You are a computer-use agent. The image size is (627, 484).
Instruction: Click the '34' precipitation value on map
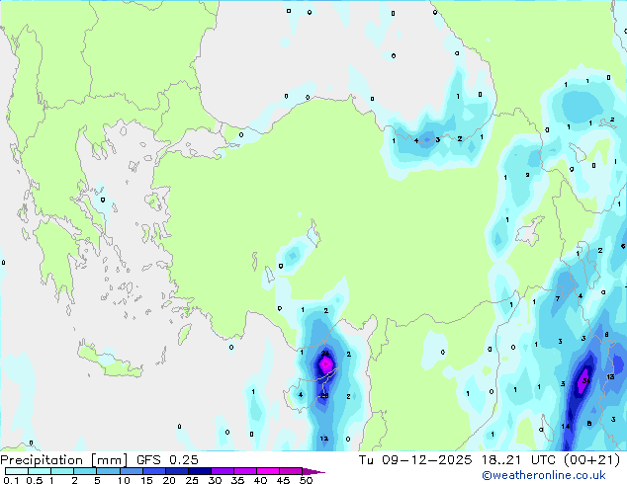[x=585, y=380]
